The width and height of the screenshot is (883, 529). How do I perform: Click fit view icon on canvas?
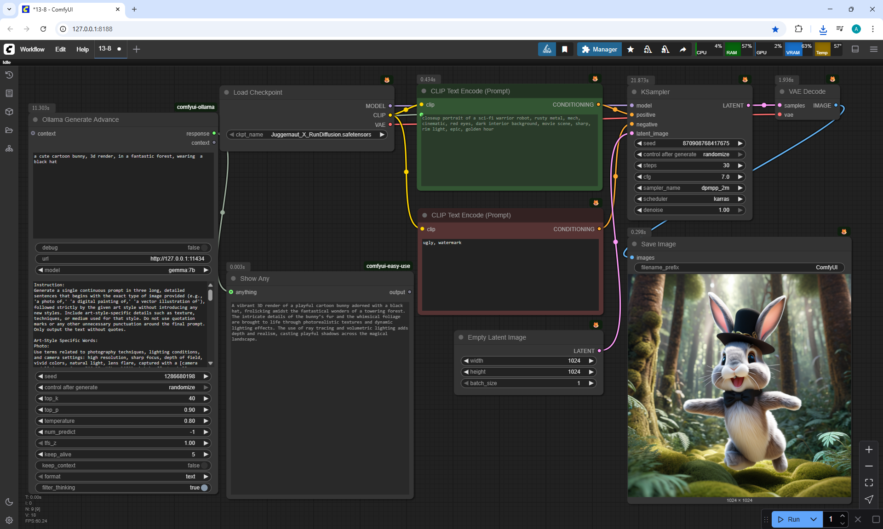869,483
